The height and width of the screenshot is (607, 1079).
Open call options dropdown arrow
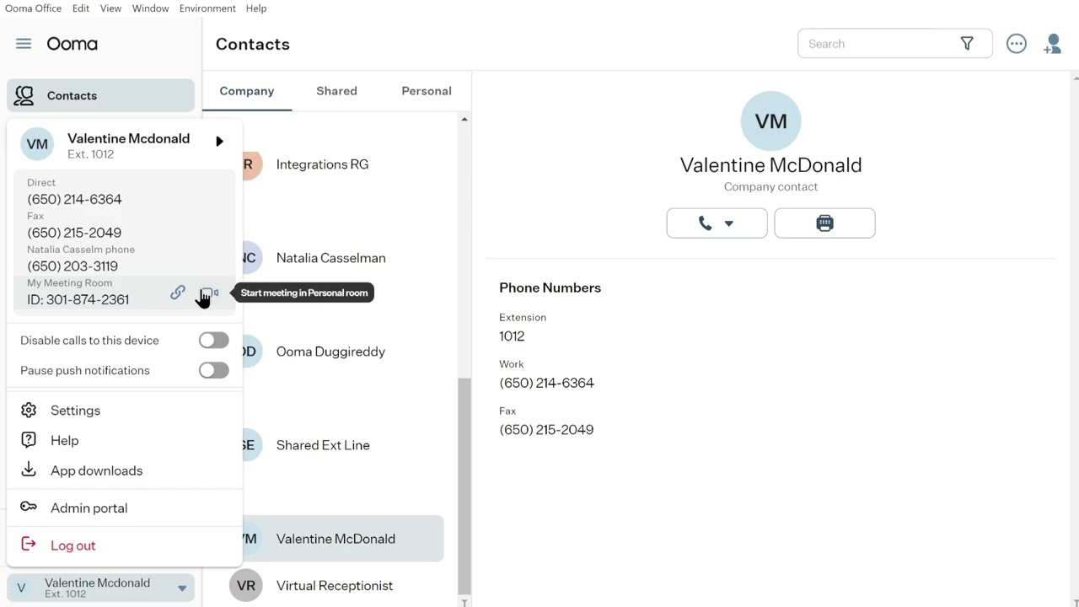[x=729, y=224]
